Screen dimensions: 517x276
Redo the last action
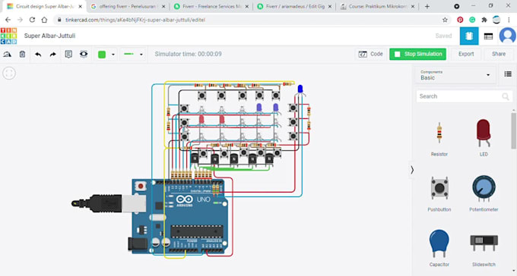(52, 55)
